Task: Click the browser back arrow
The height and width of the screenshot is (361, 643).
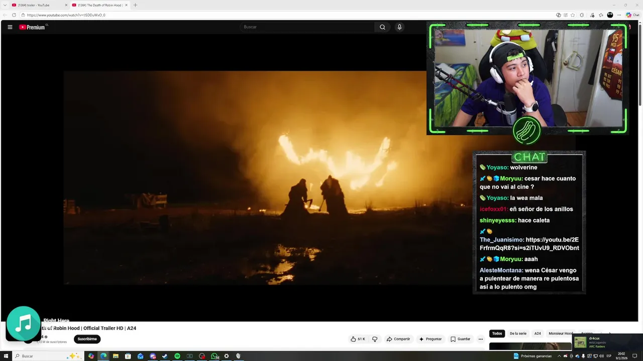Action: tap(6, 15)
